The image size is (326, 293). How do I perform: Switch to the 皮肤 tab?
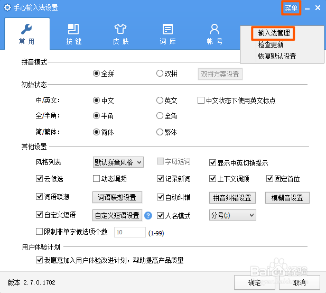[x=120, y=34]
